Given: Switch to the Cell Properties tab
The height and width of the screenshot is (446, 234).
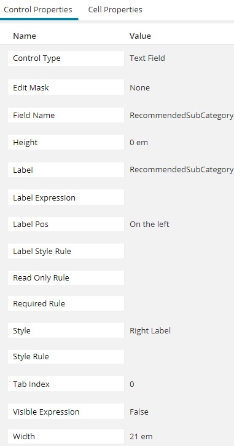Looking at the screenshot, I should (x=115, y=10).
